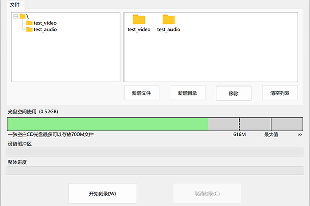Click the 设备缓冲区 progress bar
The width and height of the screenshot is (310, 206).
click(154, 152)
